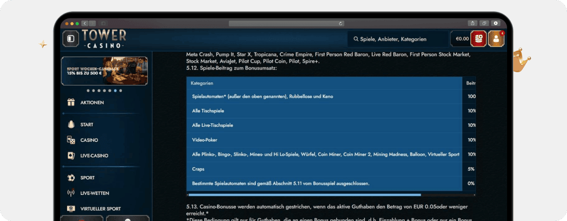Go forward with browser forward arrow
Viewport: 567px width, 221px height.
pos(92,23)
